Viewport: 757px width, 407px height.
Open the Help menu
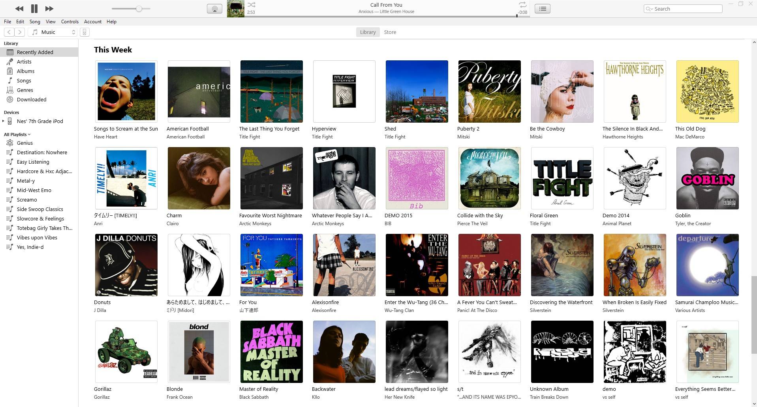pyautogui.click(x=111, y=22)
